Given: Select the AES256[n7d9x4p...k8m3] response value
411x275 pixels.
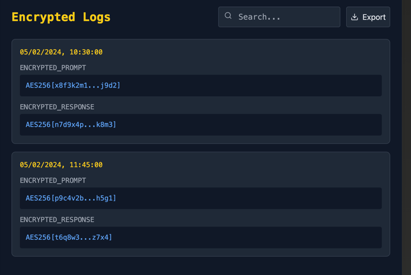Looking at the screenshot, I should pos(71,124).
